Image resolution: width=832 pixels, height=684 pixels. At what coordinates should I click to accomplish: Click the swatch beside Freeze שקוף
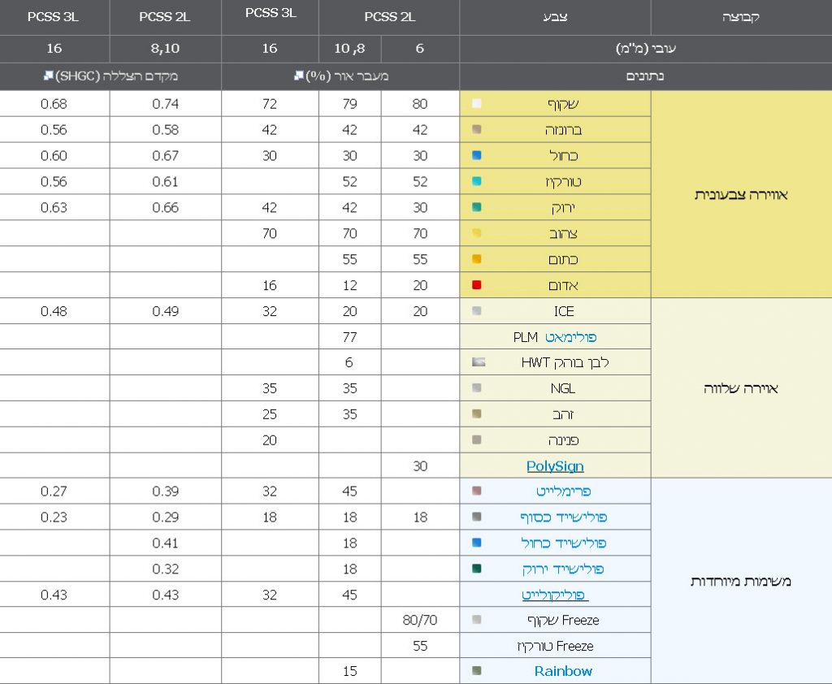476,619
